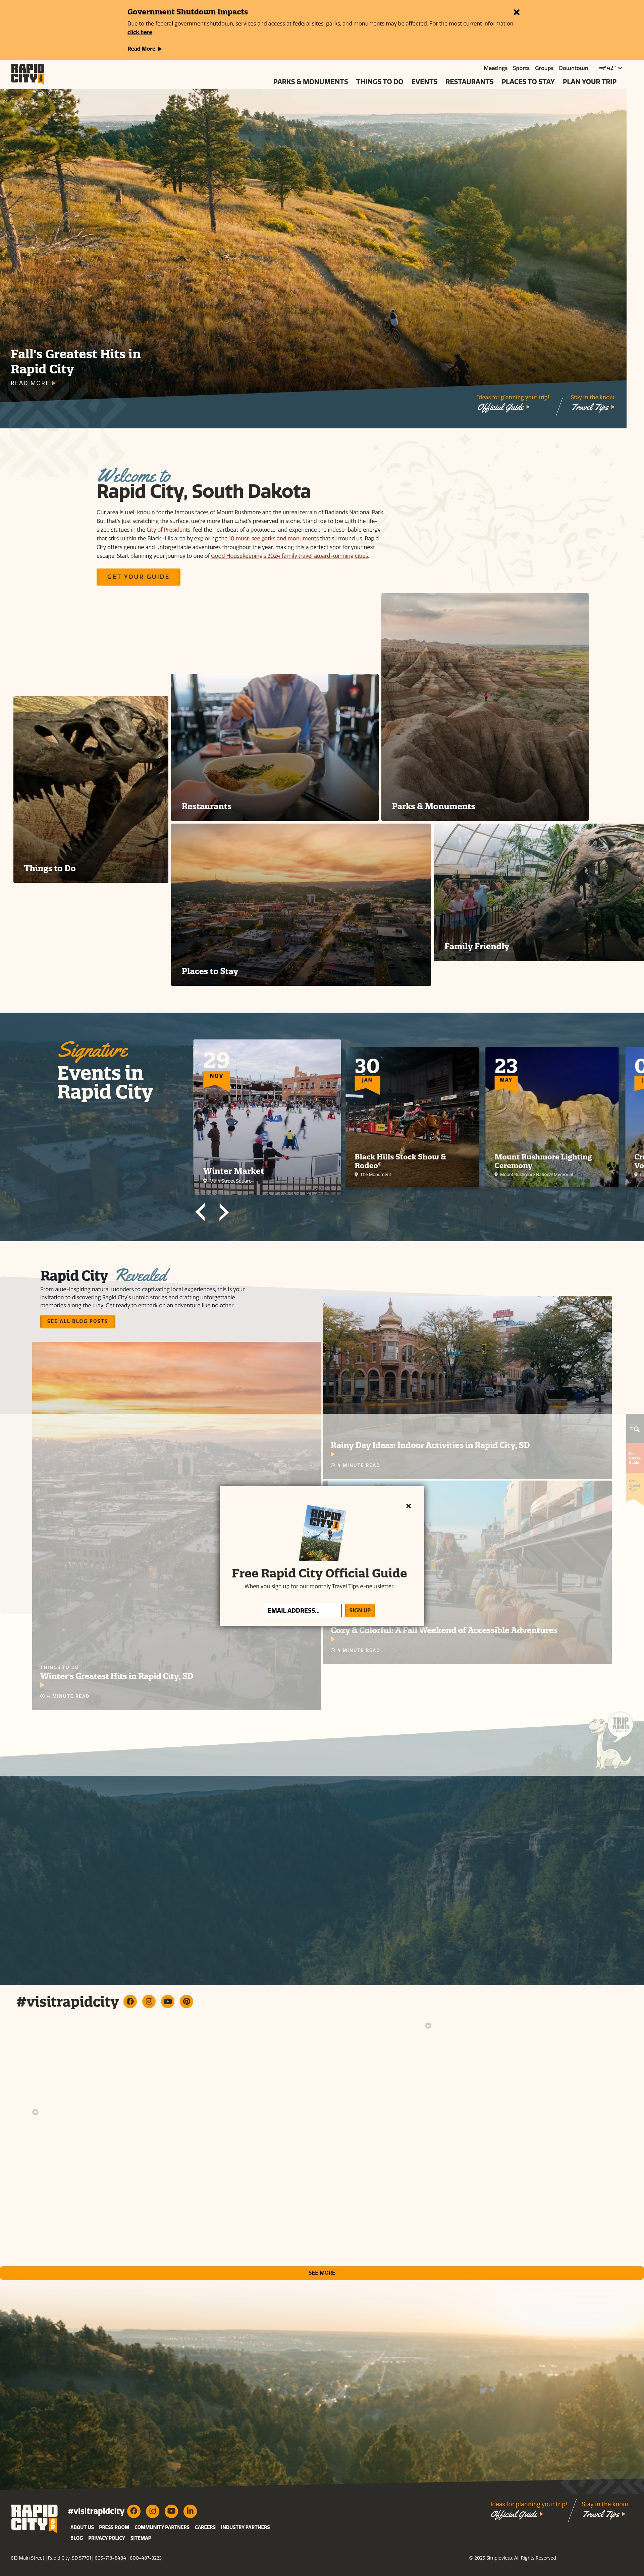
Task: Open the Places To Stay menu
Action: [528, 82]
